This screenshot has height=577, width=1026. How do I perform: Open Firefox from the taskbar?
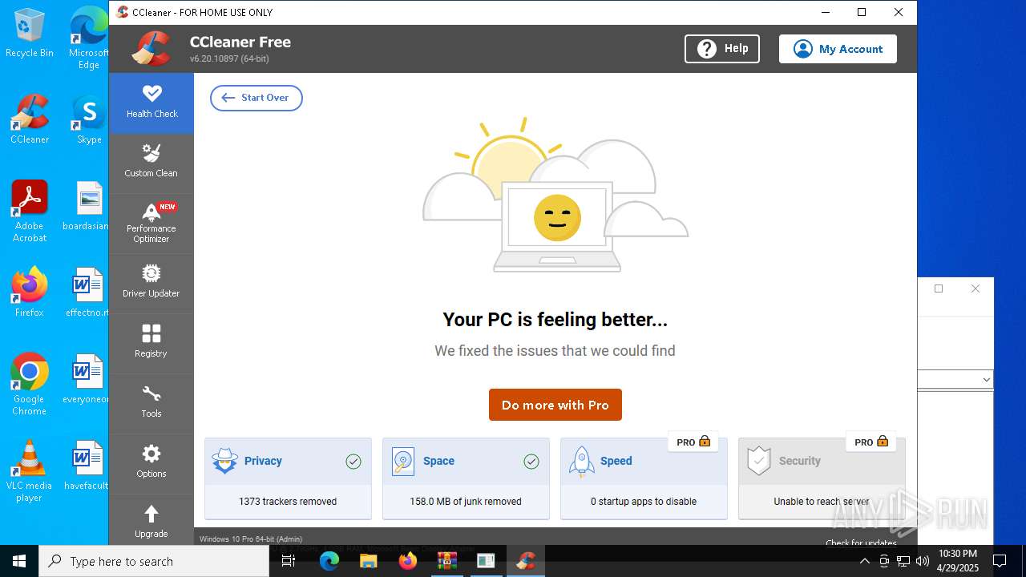pos(407,561)
